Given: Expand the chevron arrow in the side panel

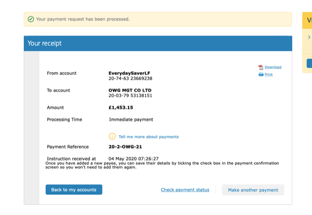Looking at the screenshot, I should (309, 37).
